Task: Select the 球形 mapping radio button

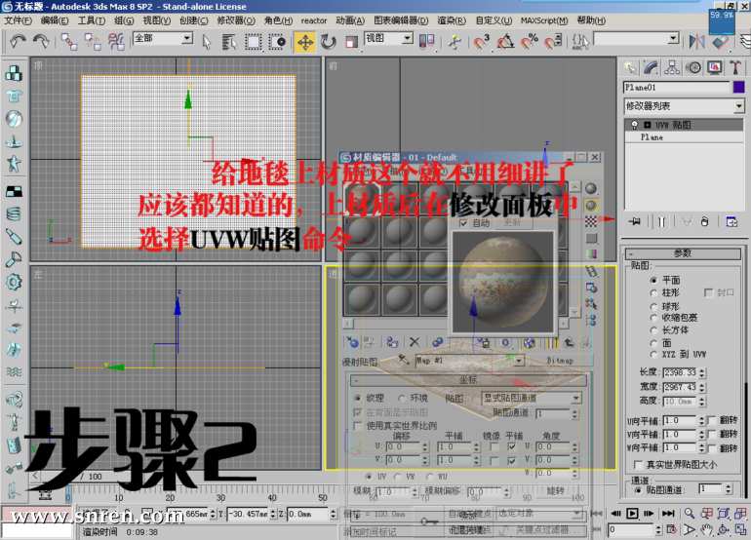Action: [653, 306]
